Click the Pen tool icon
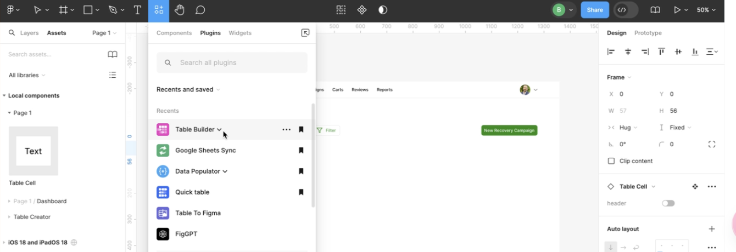 [x=113, y=10]
